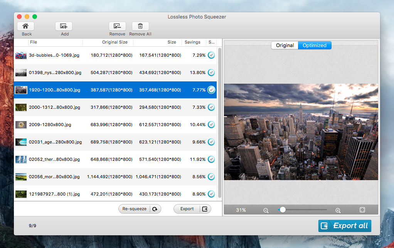Sort by the Savings column header
Screen dimensions: 394x248
pos(192,42)
